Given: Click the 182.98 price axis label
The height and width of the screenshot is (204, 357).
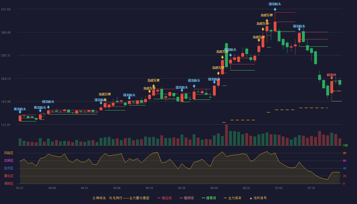Looking at the screenshot, I should click(x=6, y=101).
